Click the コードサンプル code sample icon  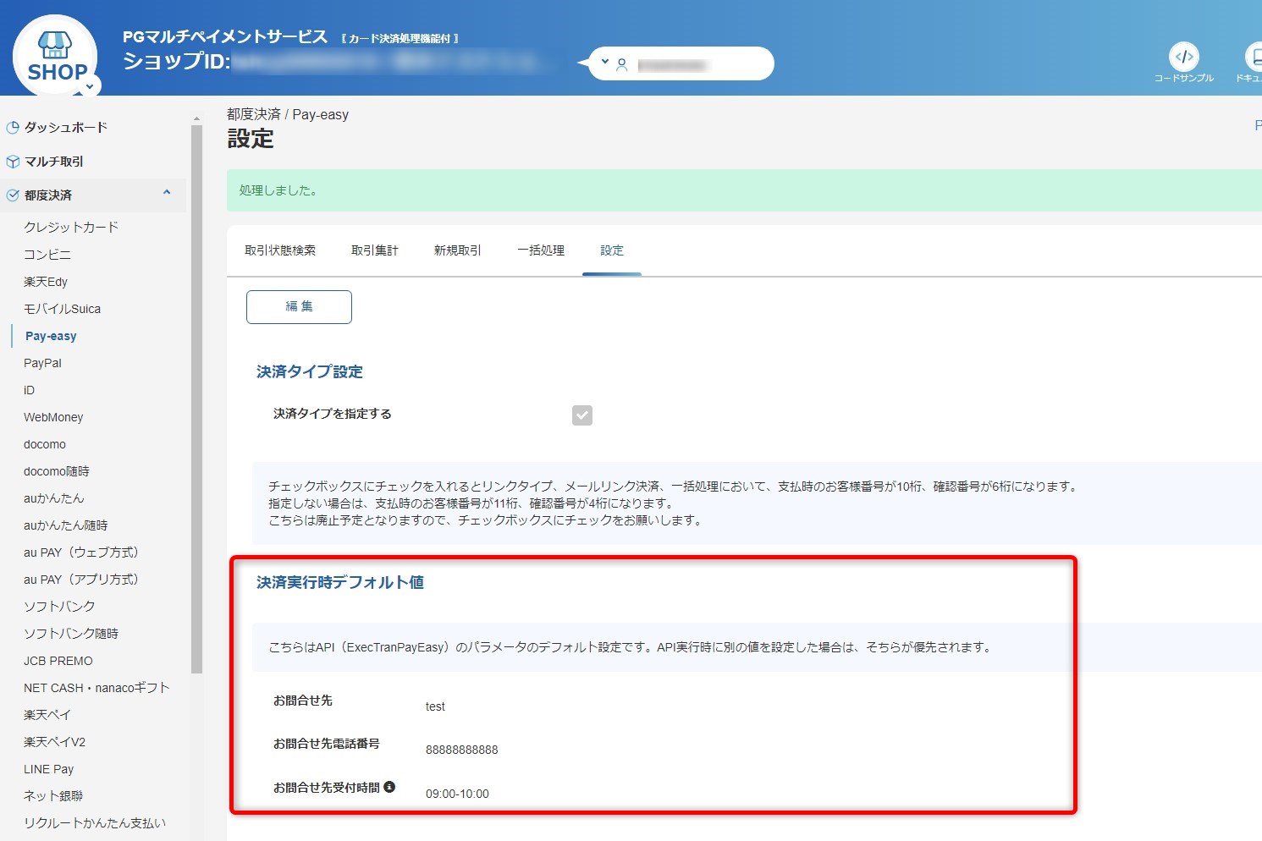pos(1185,58)
